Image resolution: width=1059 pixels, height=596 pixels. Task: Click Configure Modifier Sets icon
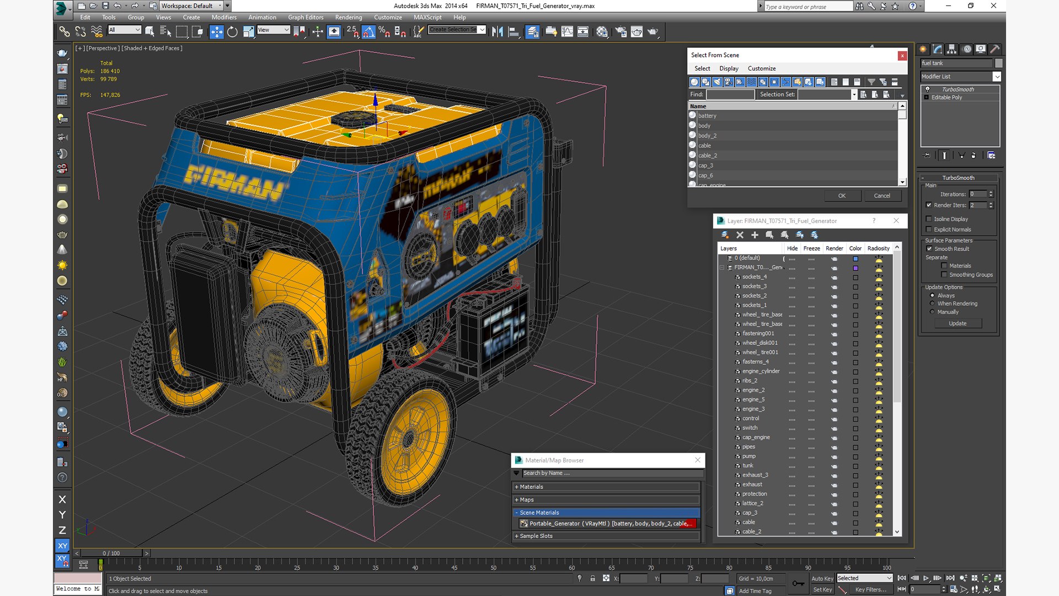tap(991, 156)
